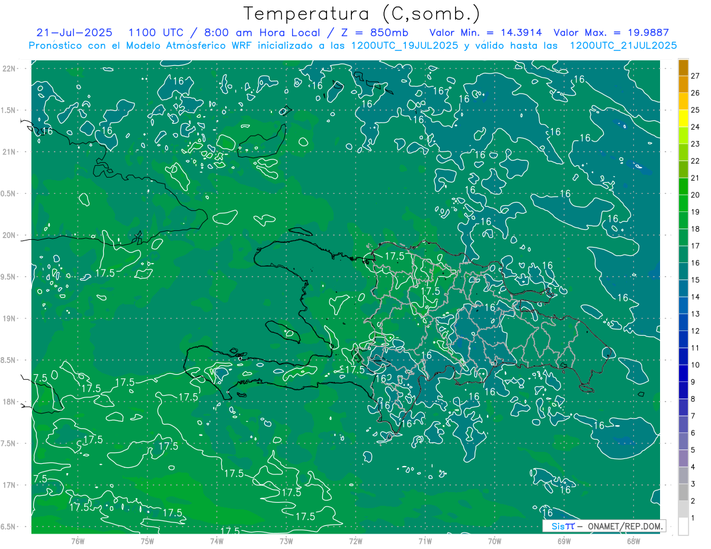The image size is (711, 549).
Task: Click the 'Valor Max. = 19.9887' readout
Action: [611, 33]
